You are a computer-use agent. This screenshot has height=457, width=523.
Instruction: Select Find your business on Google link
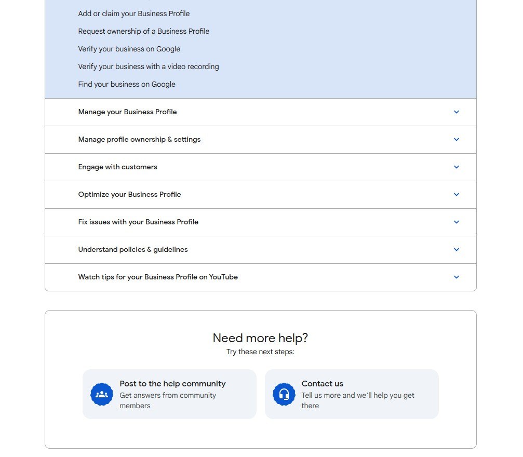[x=127, y=84]
